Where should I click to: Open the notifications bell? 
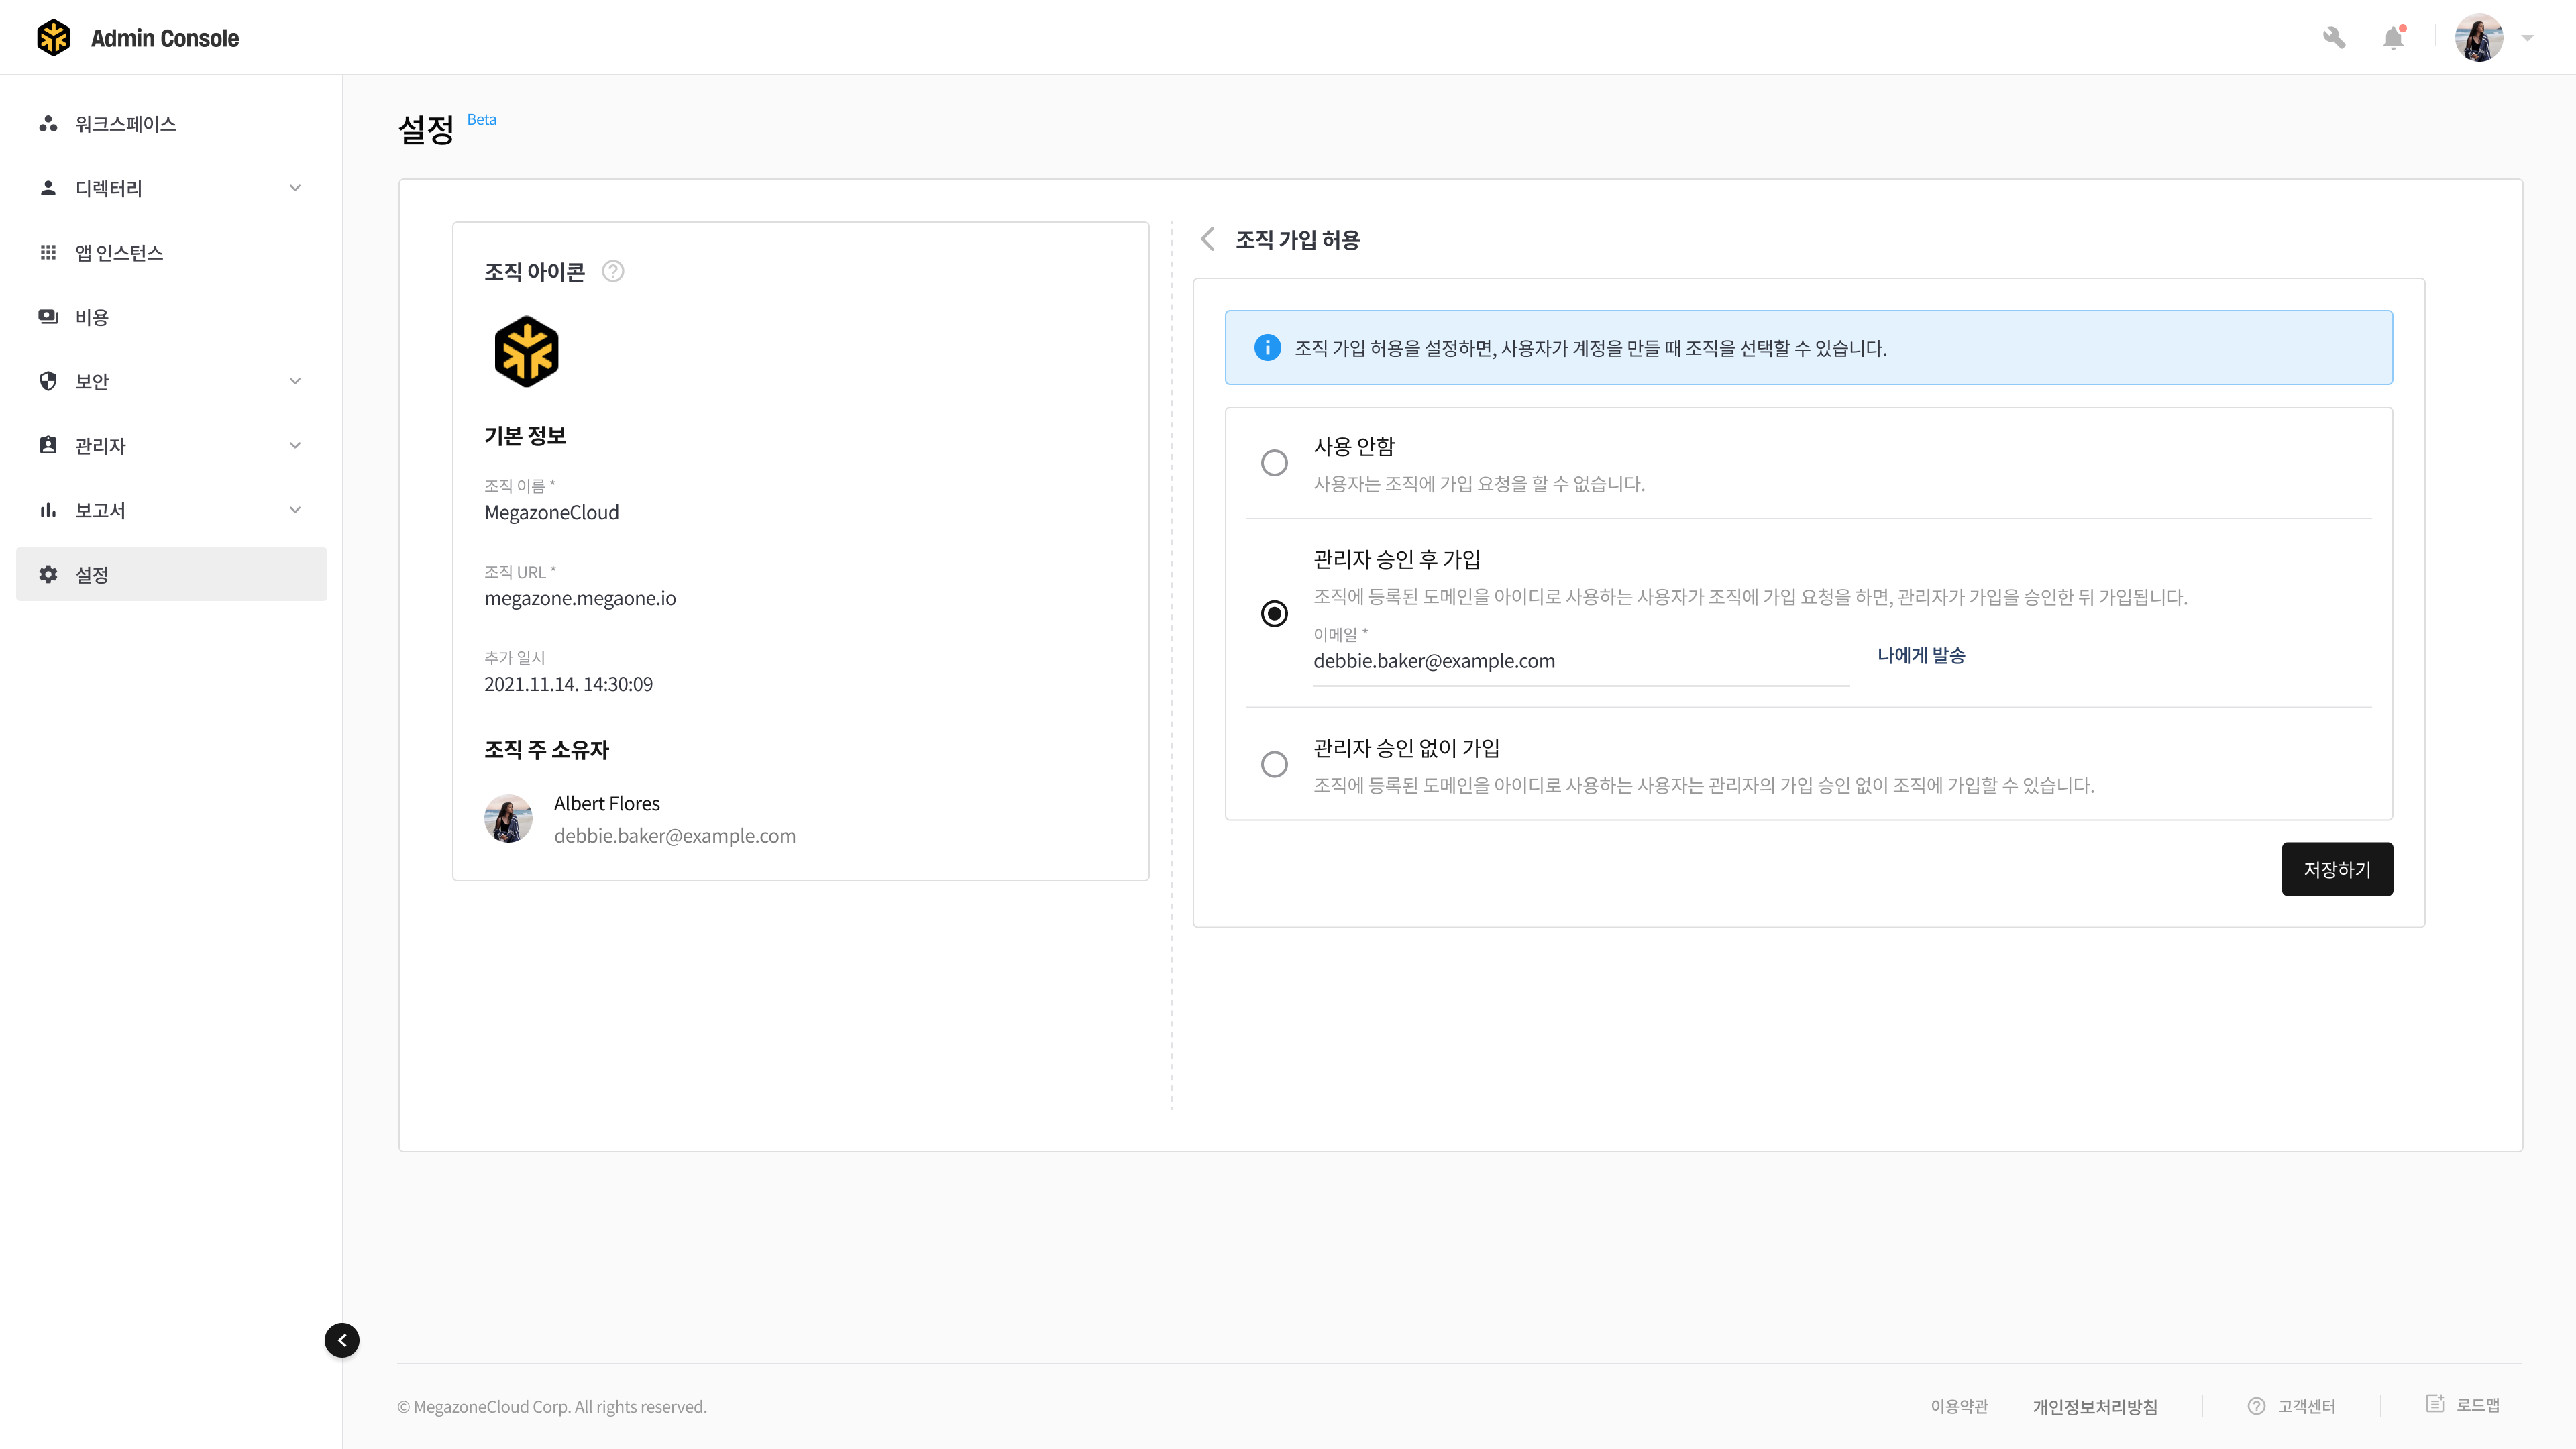2393,38
